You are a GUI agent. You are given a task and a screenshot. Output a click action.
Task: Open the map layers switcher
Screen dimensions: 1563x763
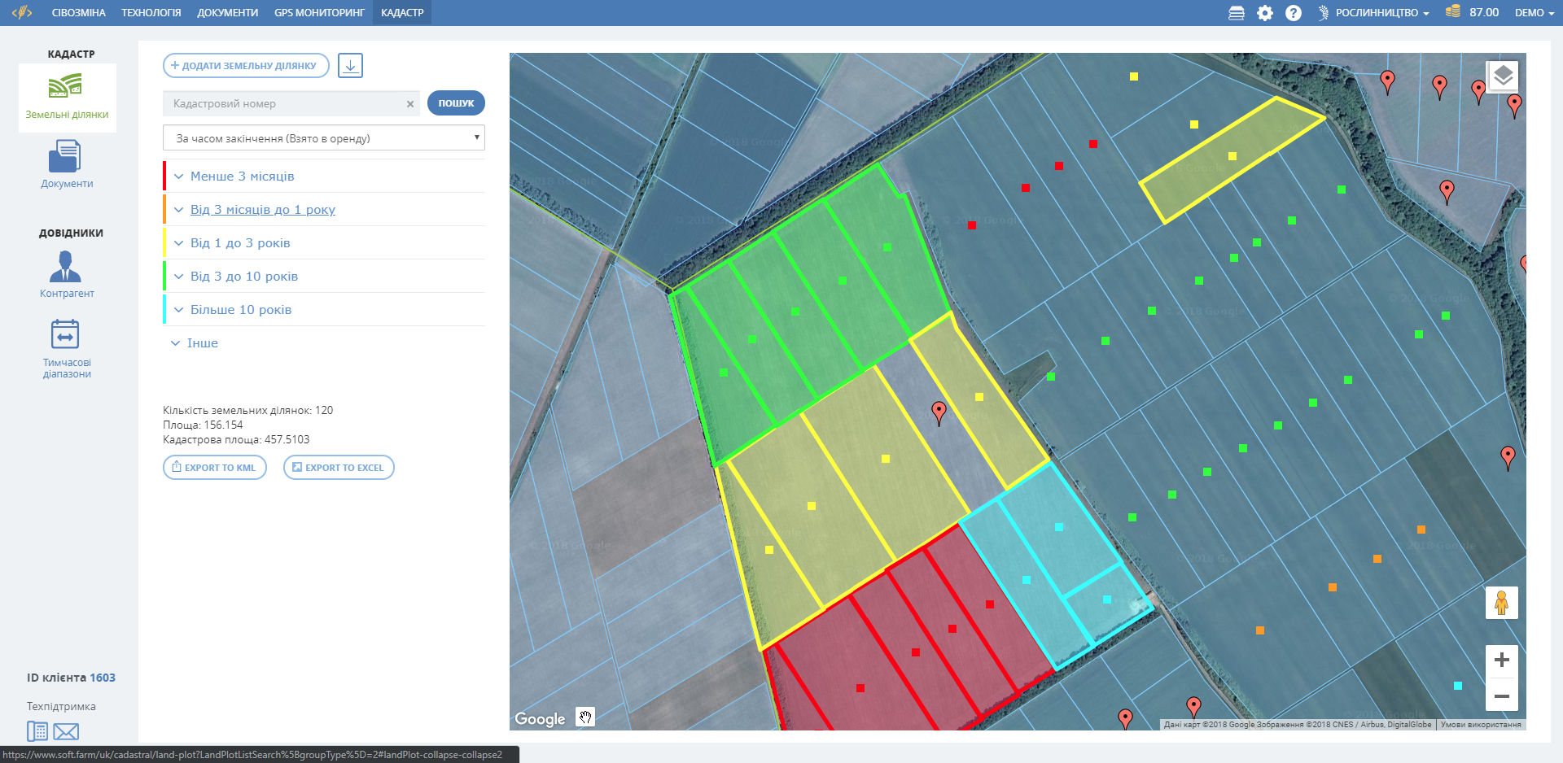[x=1503, y=76]
